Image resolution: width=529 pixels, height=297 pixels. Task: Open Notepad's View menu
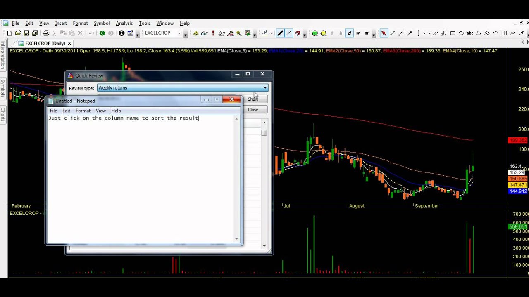(x=101, y=111)
